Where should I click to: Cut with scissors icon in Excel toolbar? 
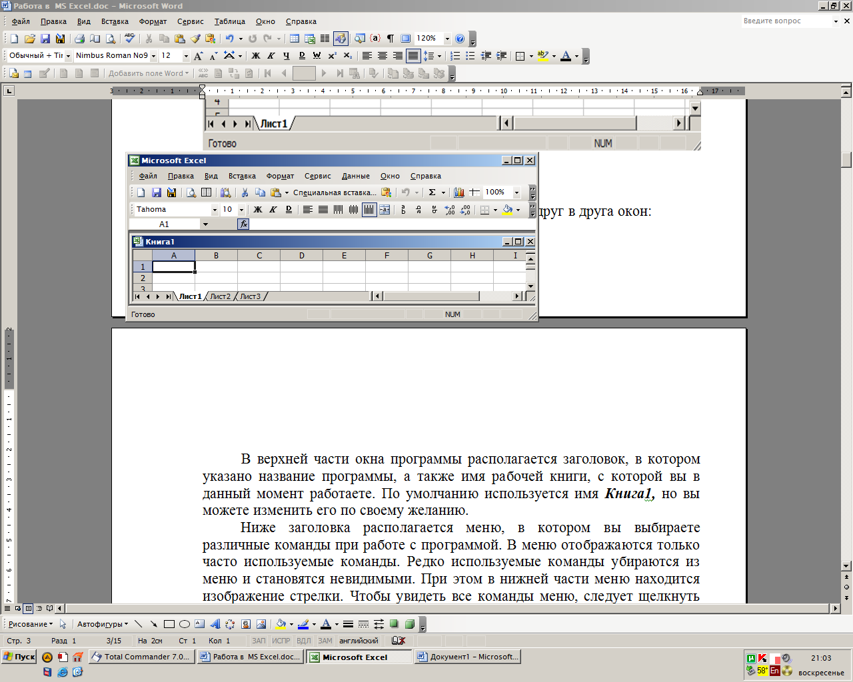[245, 192]
